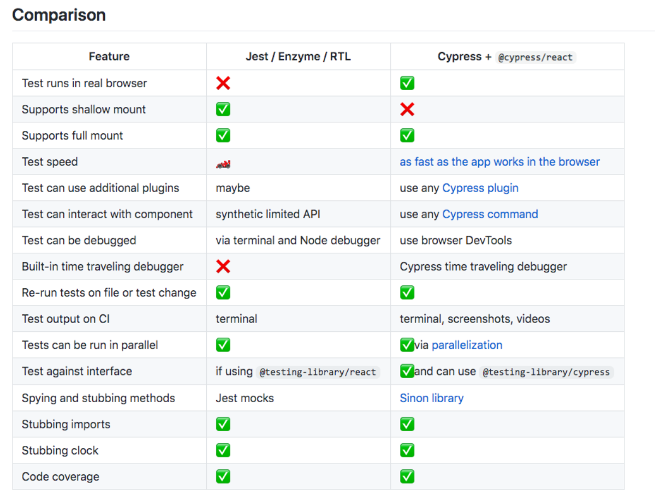Open the Cypress plugin link
The image size is (655, 501).
pyautogui.click(x=480, y=188)
